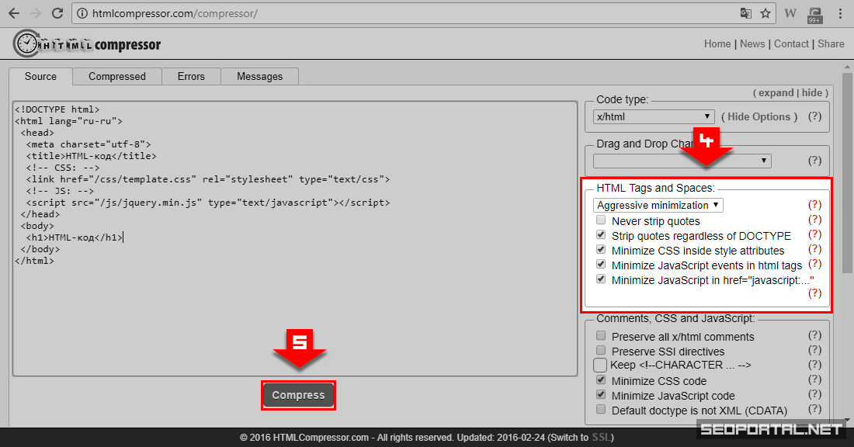854x447 pixels.
Task: Bookmark page with star icon
Action: 765,13
